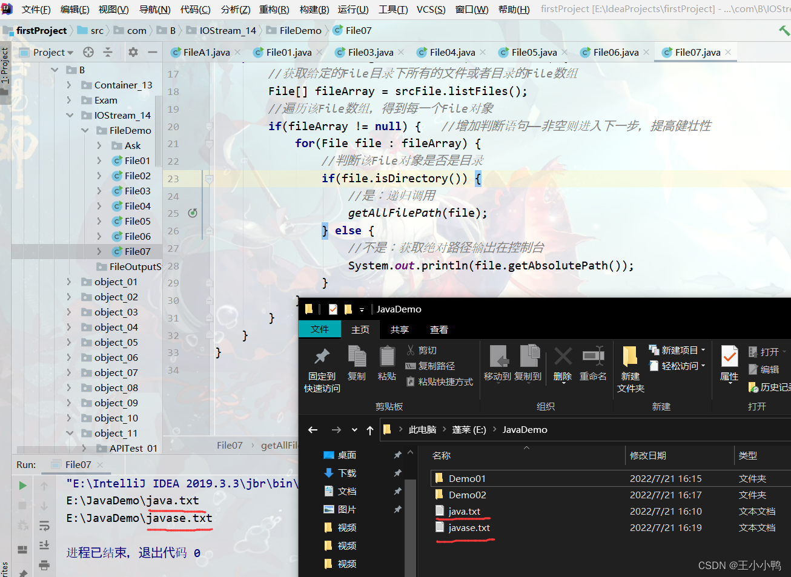The width and height of the screenshot is (791, 577).
Task: Click the Print icon in Run console
Action: click(x=44, y=565)
